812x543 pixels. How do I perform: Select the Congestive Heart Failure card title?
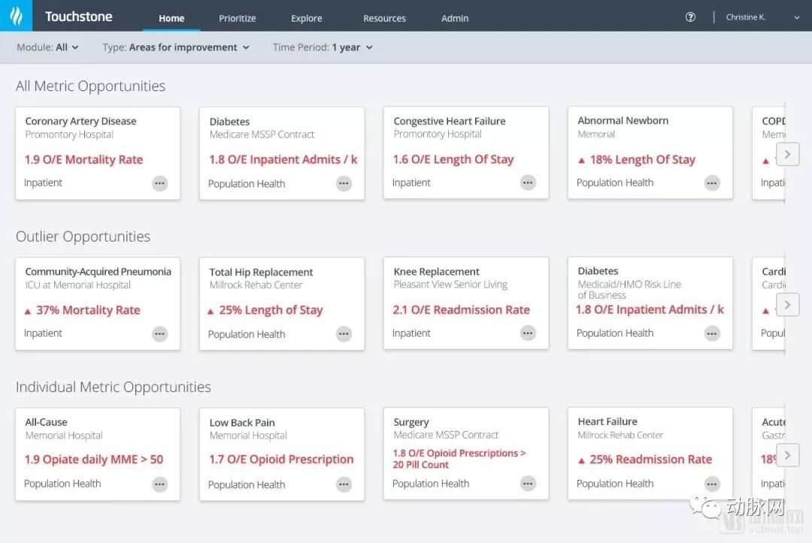click(x=450, y=121)
